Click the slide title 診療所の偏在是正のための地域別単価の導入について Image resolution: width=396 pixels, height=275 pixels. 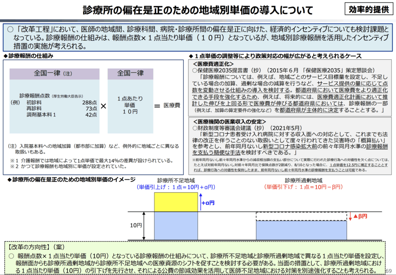[x=198, y=10]
